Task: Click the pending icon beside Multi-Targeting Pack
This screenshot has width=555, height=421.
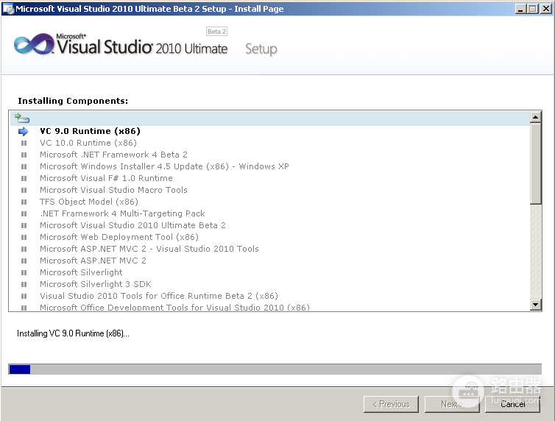Action: click(24, 213)
